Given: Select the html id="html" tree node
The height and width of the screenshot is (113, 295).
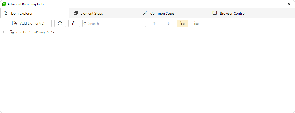Looking at the screenshot, I should click(x=35, y=32).
